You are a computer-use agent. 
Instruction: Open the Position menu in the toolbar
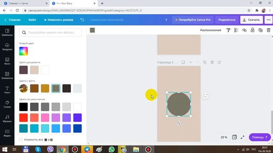point(210,30)
